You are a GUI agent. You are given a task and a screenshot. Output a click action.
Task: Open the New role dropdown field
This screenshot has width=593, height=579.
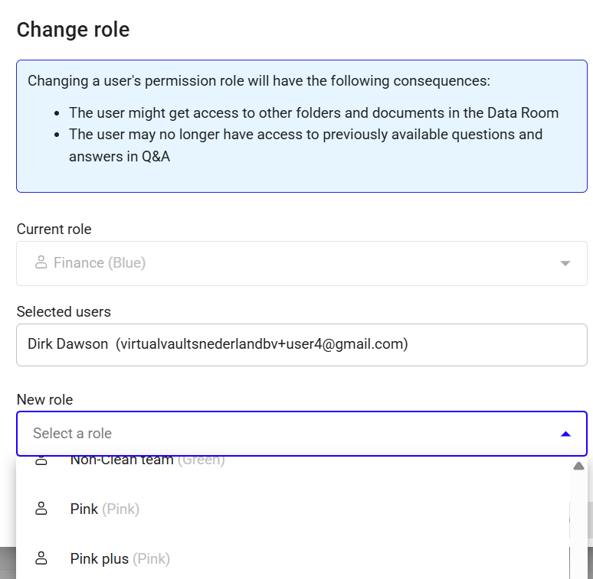click(301, 434)
